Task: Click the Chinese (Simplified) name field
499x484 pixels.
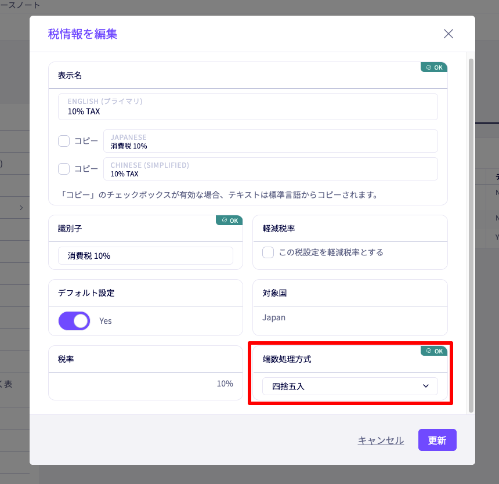Action: [x=270, y=169]
